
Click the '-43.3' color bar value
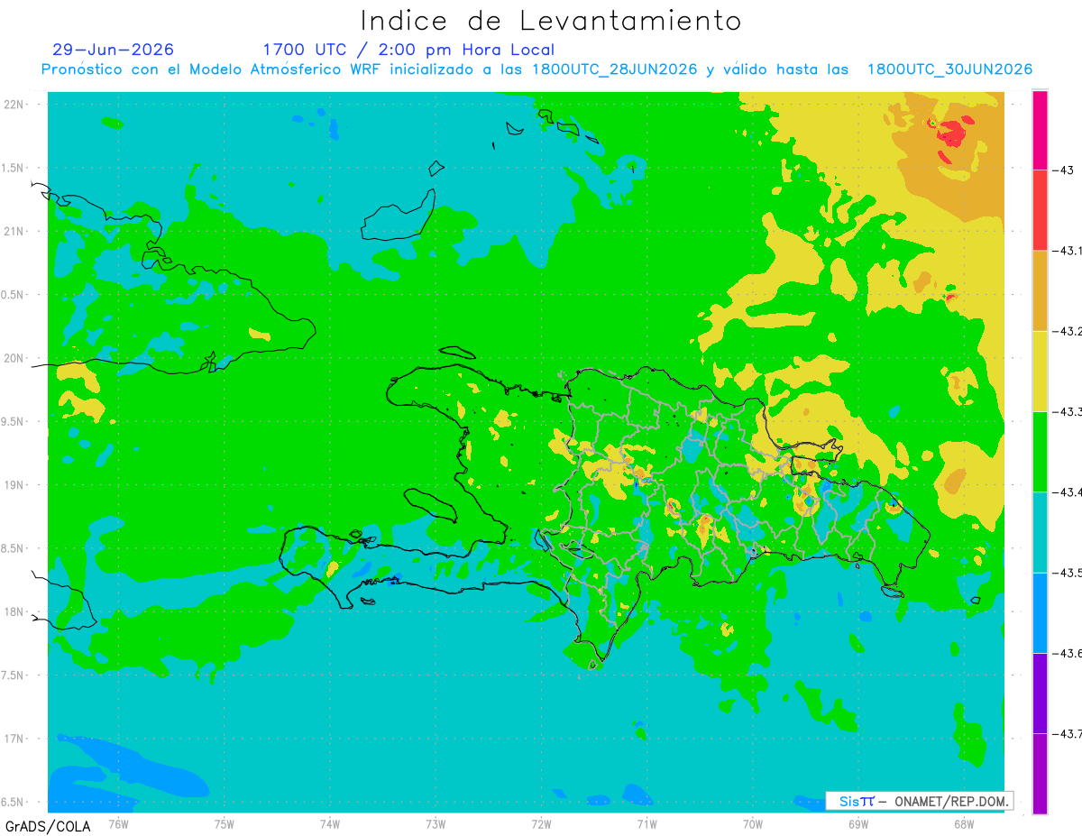coord(1068,411)
